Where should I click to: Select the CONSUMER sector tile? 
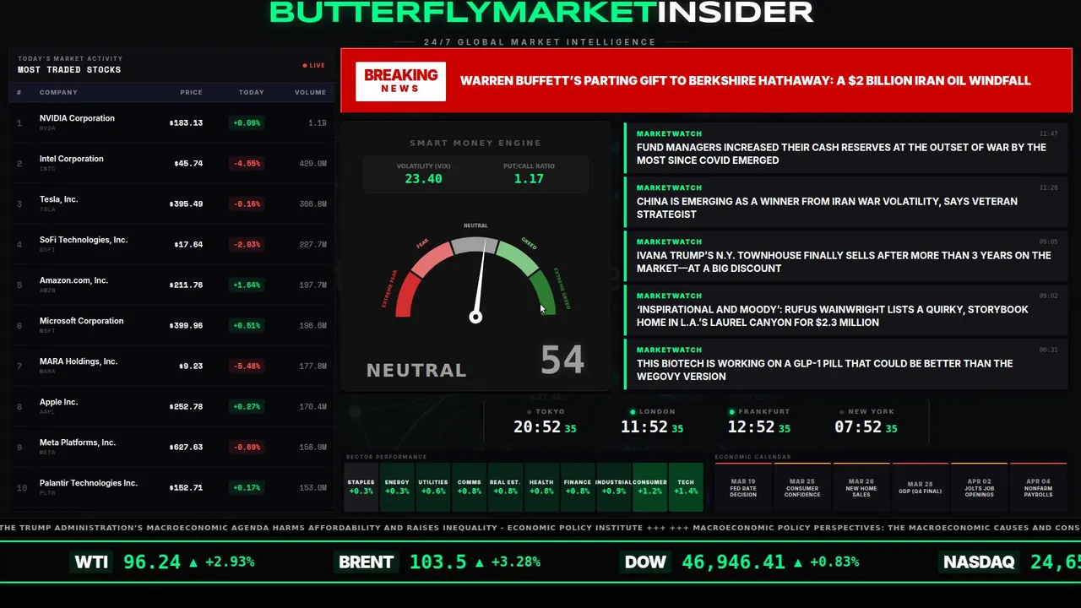649,487
